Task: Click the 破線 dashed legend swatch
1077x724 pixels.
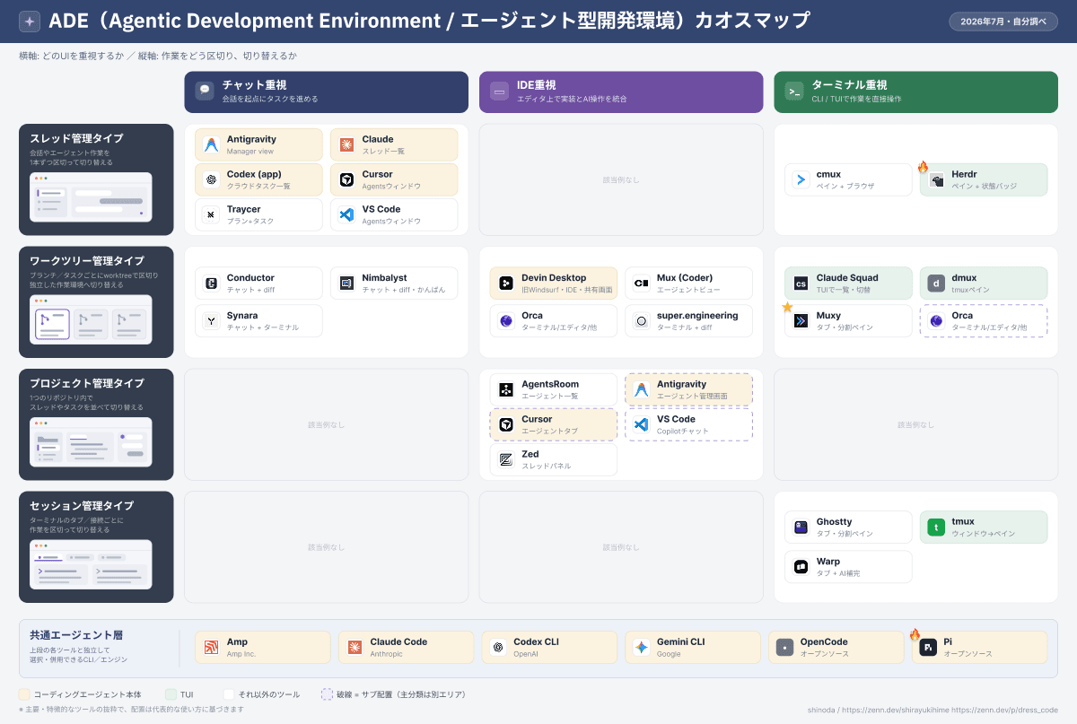Action: (x=327, y=694)
